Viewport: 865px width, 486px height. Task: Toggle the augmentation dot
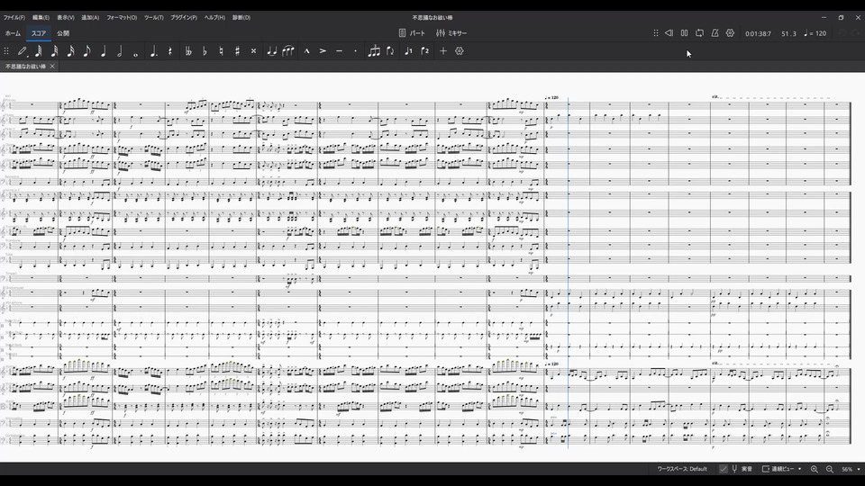click(153, 51)
